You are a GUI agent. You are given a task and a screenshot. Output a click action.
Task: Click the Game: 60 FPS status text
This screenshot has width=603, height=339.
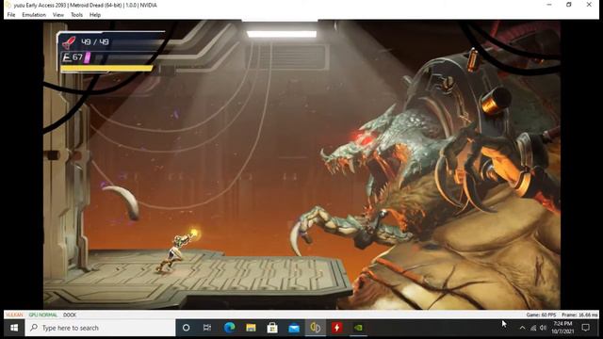(541, 315)
